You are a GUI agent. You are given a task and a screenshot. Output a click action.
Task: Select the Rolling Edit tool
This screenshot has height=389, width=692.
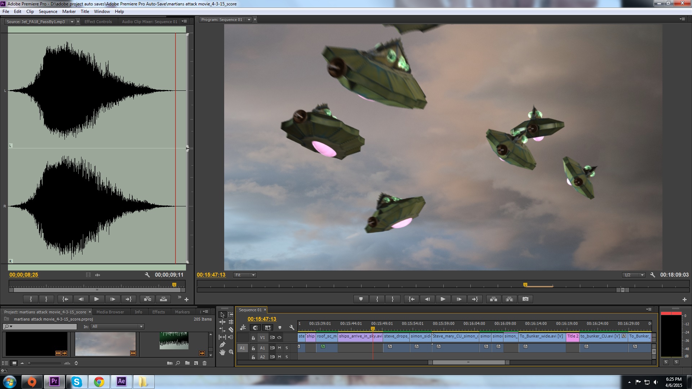click(x=231, y=322)
